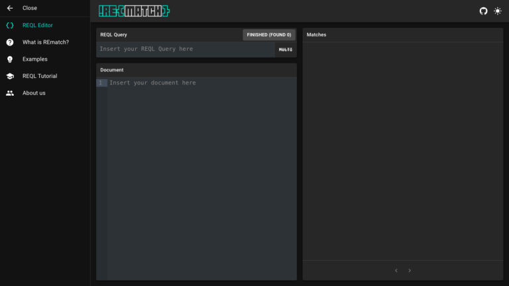Click the people About us icon
The image size is (509, 286).
(10, 93)
